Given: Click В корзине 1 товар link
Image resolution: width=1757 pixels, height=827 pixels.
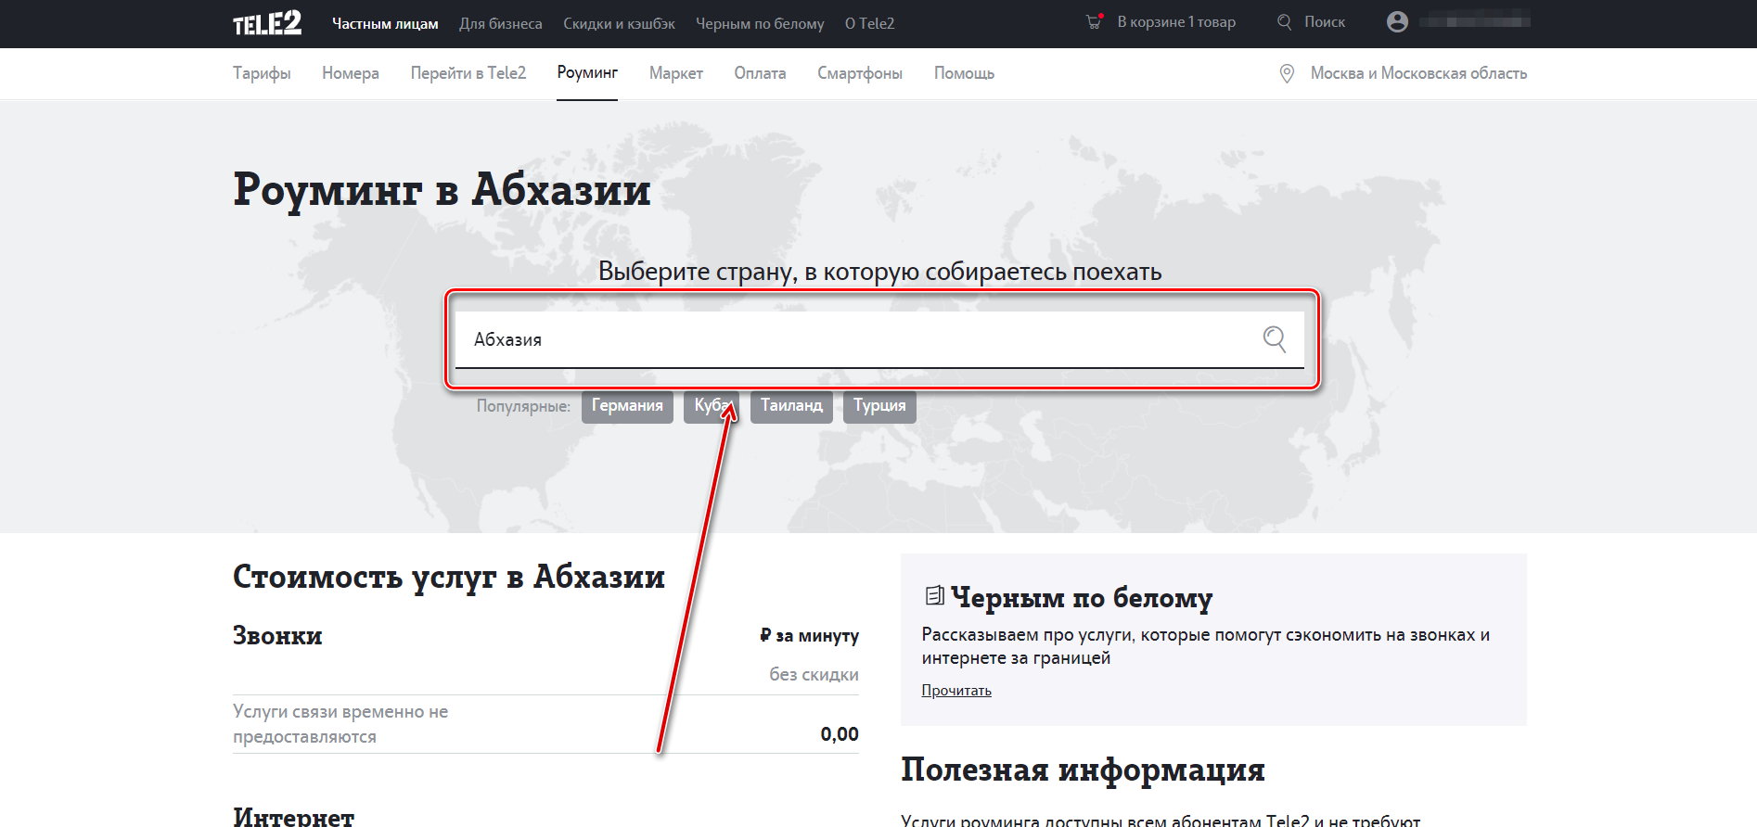Looking at the screenshot, I should 1176,22.
